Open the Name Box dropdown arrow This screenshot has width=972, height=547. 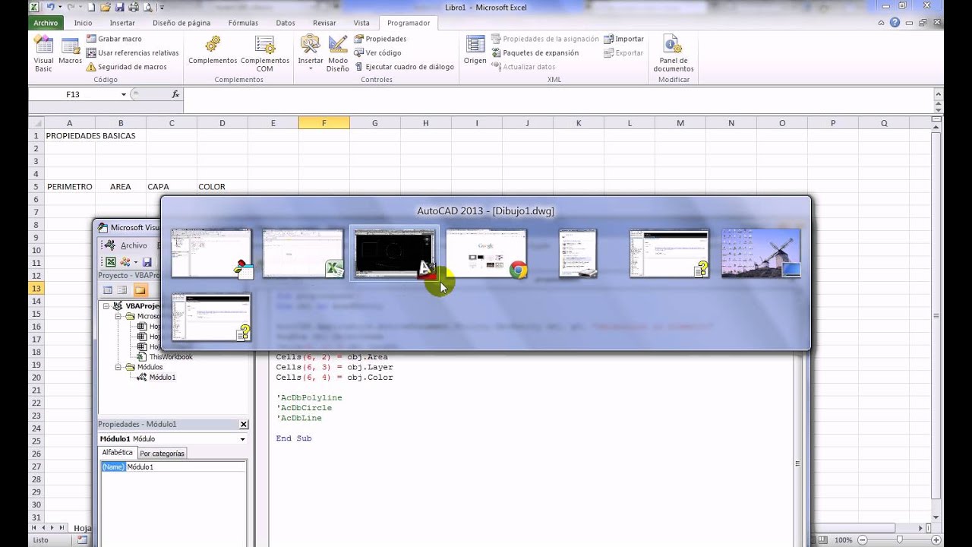(x=123, y=94)
